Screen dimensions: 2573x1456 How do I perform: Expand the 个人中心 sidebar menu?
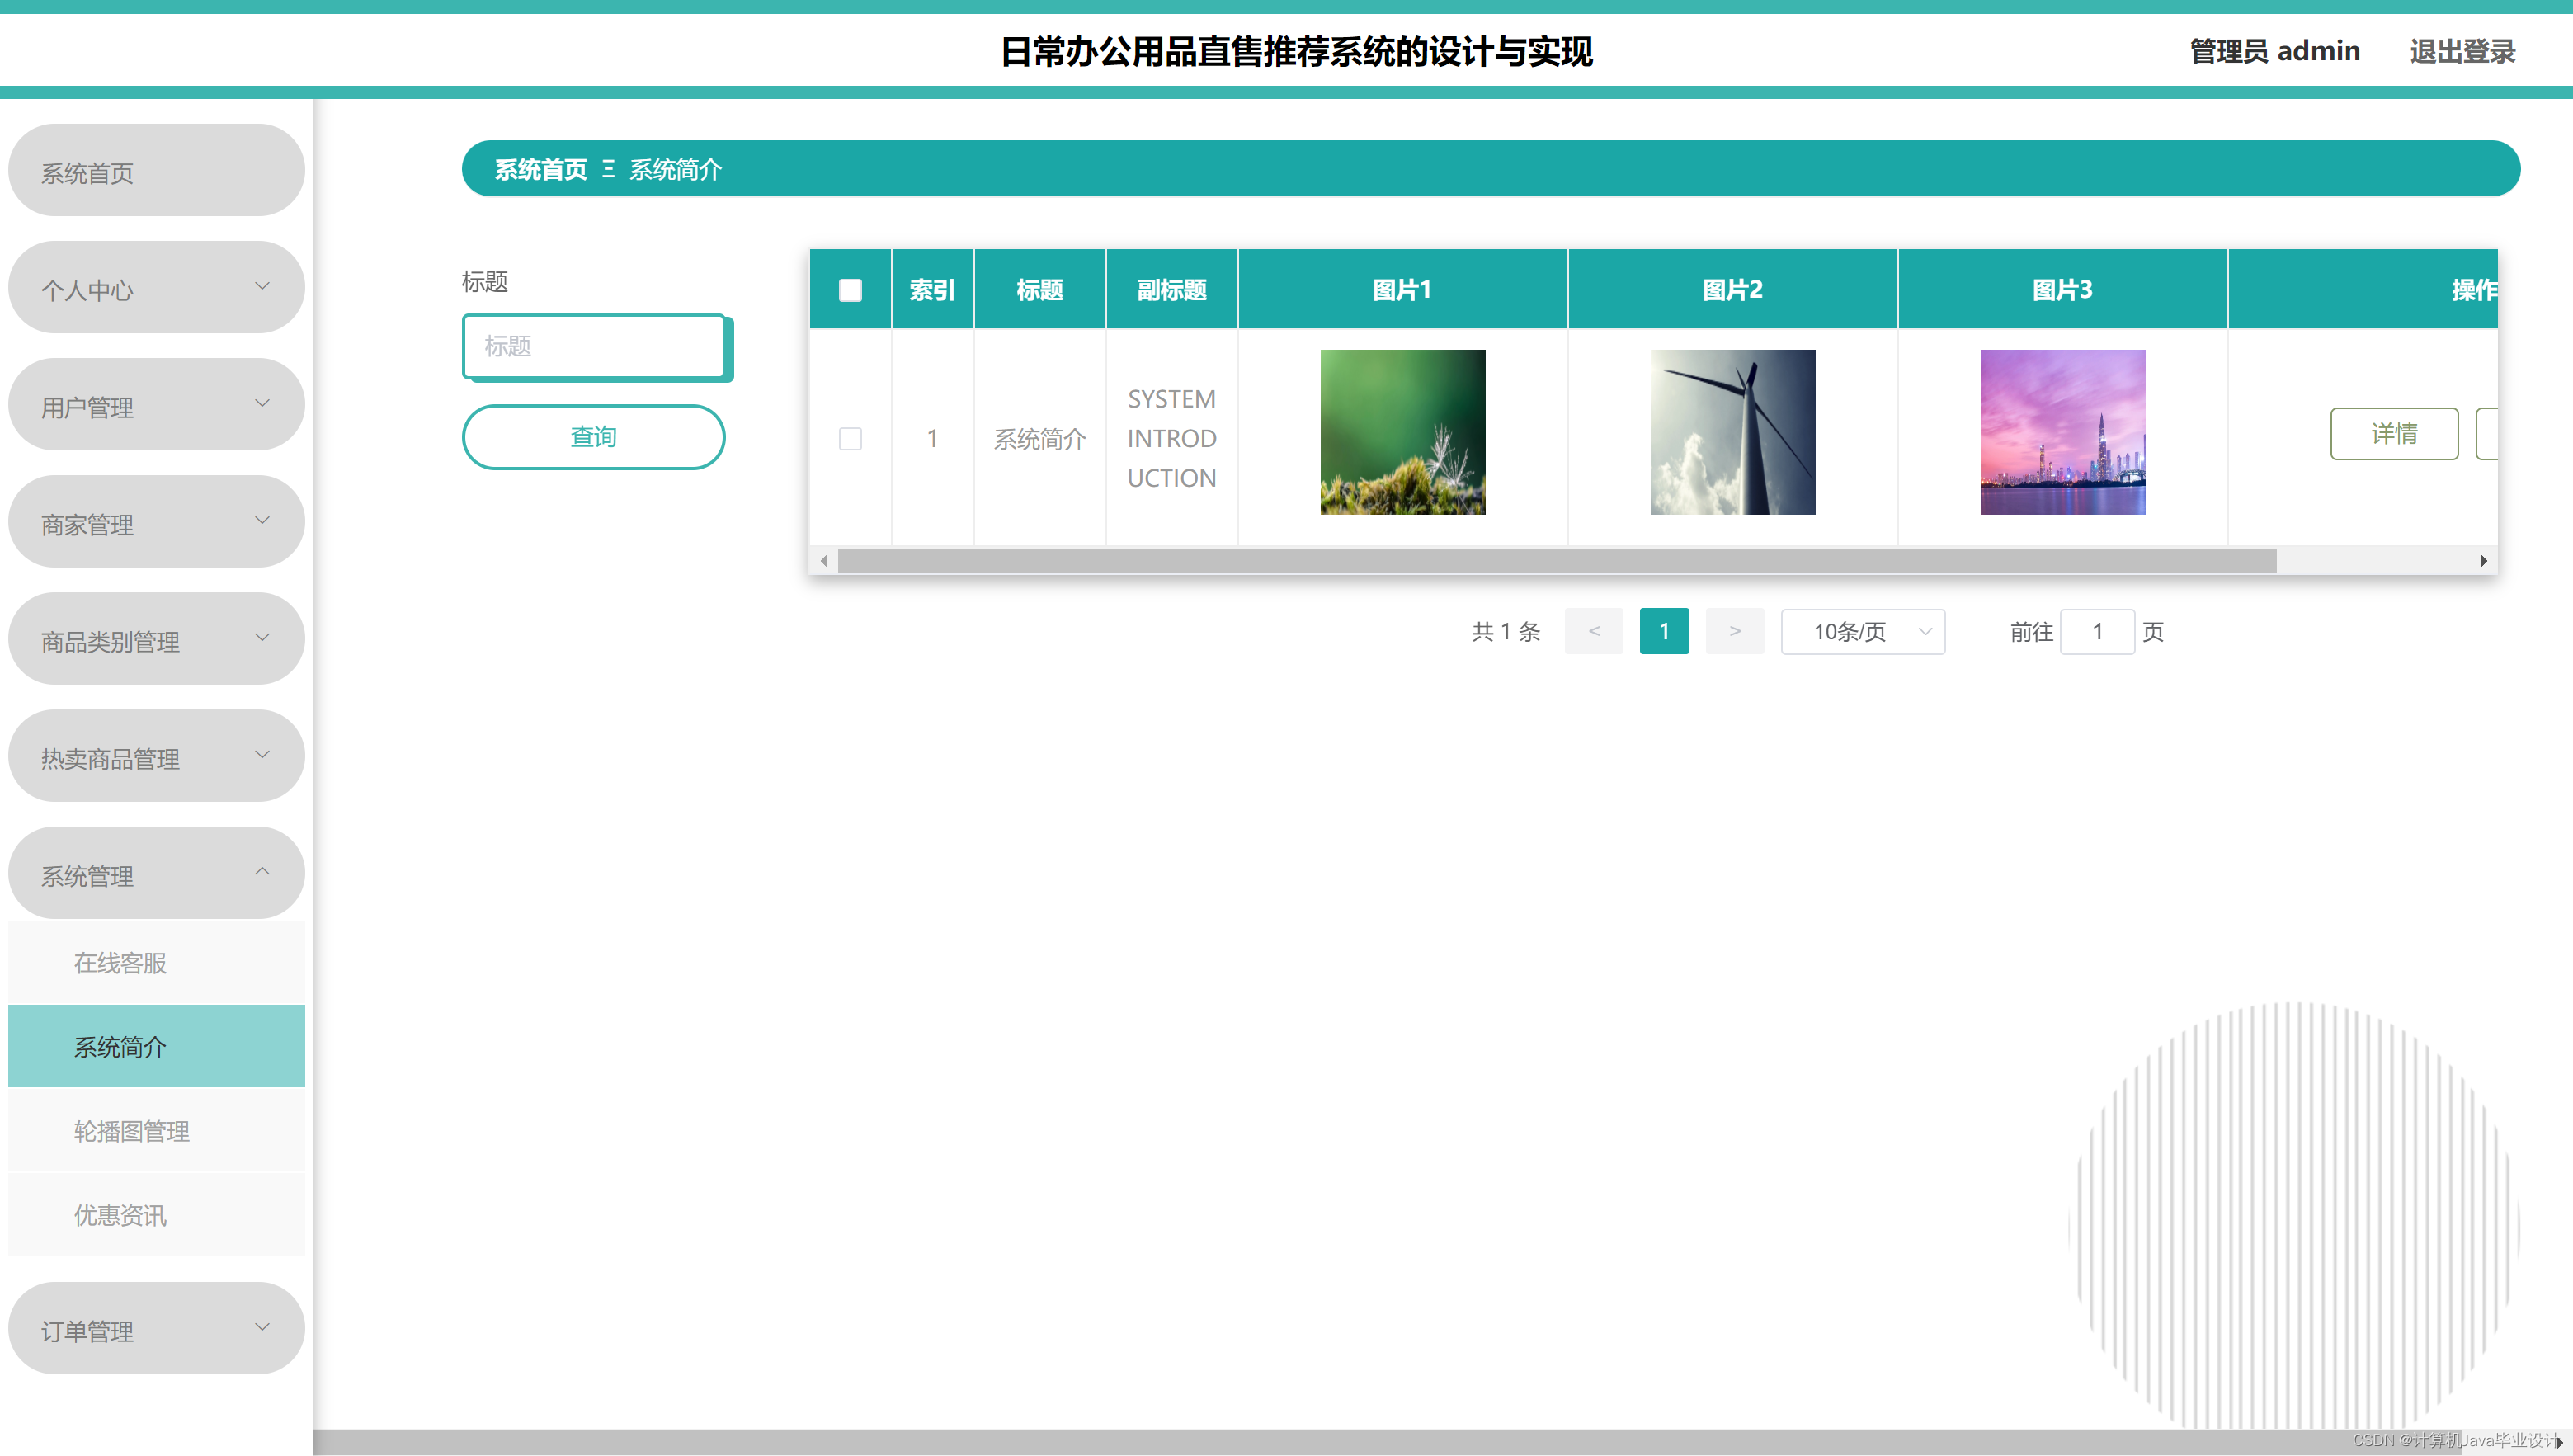click(156, 288)
